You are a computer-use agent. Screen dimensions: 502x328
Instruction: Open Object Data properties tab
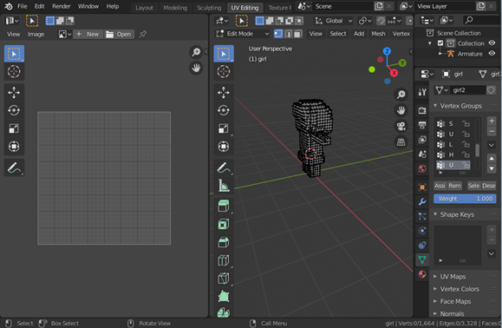(422, 259)
